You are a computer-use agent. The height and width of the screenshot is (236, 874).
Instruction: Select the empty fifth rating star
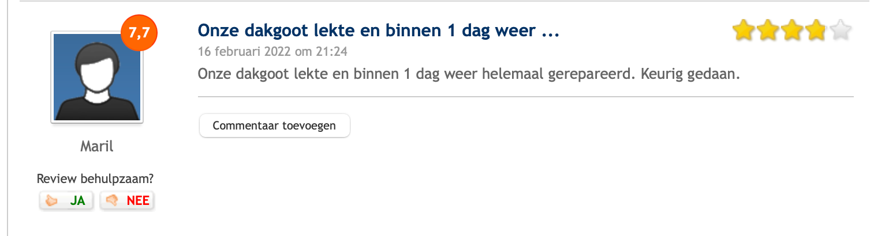click(839, 30)
